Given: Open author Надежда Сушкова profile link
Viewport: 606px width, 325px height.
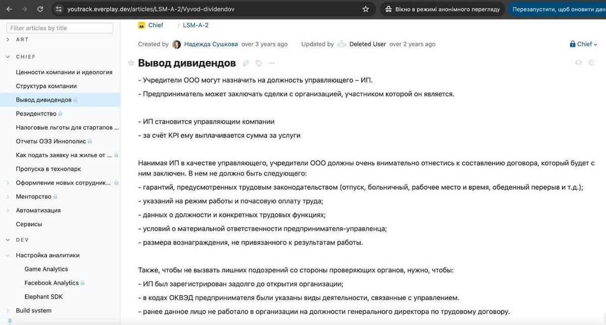Looking at the screenshot, I should (211, 44).
